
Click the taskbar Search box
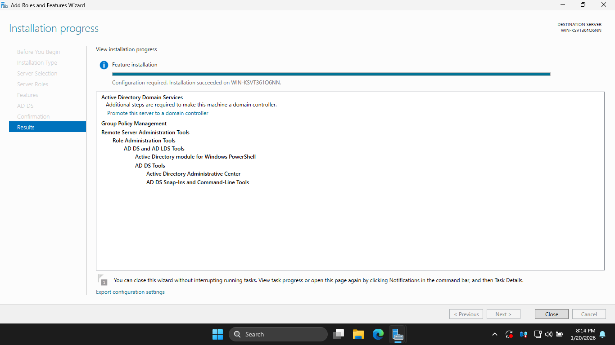tap(278, 334)
